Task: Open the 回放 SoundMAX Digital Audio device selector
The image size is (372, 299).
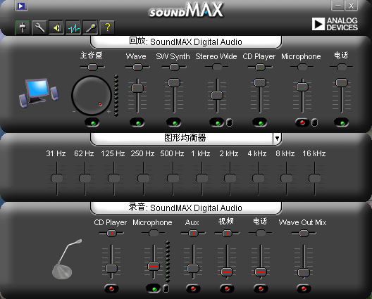Action: [186, 42]
